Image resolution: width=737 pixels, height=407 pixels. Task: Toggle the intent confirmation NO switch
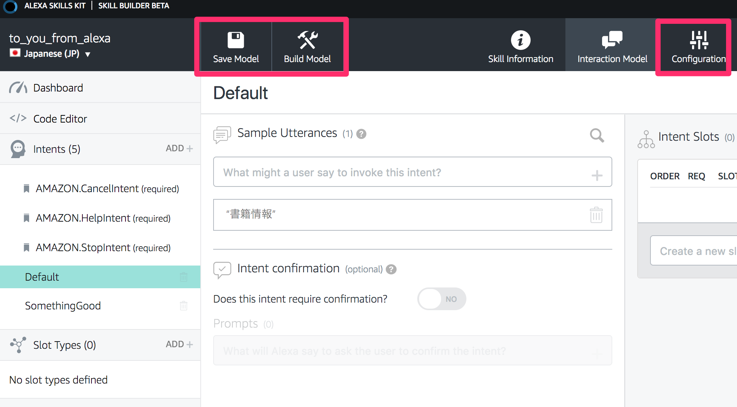point(441,299)
